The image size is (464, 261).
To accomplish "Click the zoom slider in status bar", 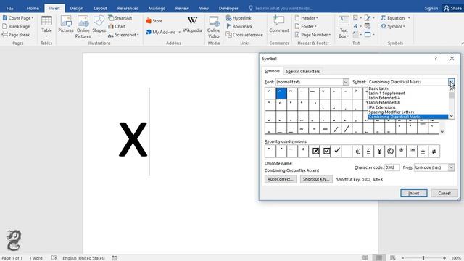I will coord(423,258).
